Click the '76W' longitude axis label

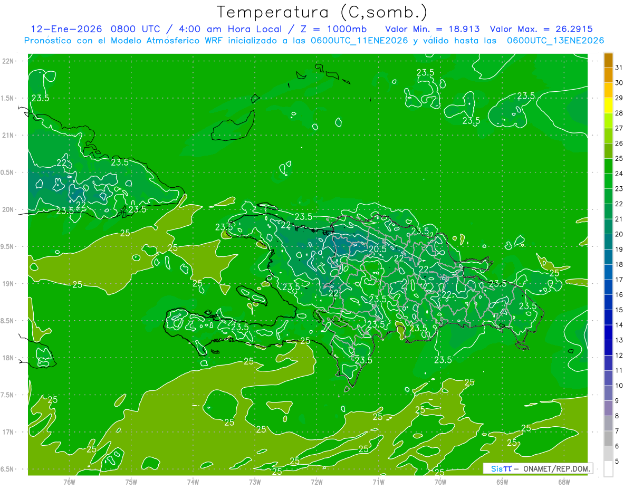(x=69, y=482)
